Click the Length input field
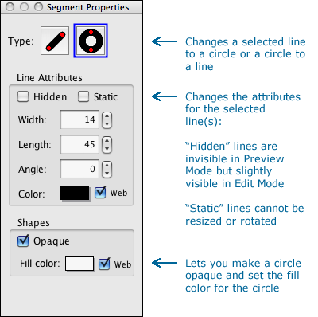 point(79,144)
